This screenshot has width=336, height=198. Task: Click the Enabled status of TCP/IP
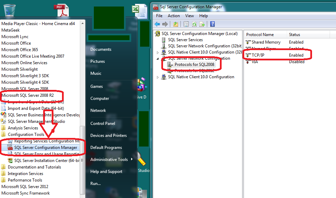point(296,55)
